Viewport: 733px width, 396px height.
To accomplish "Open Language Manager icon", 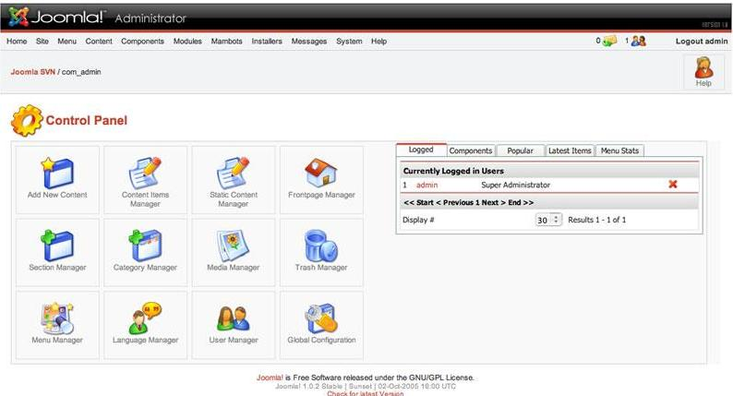I will pyautogui.click(x=145, y=318).
